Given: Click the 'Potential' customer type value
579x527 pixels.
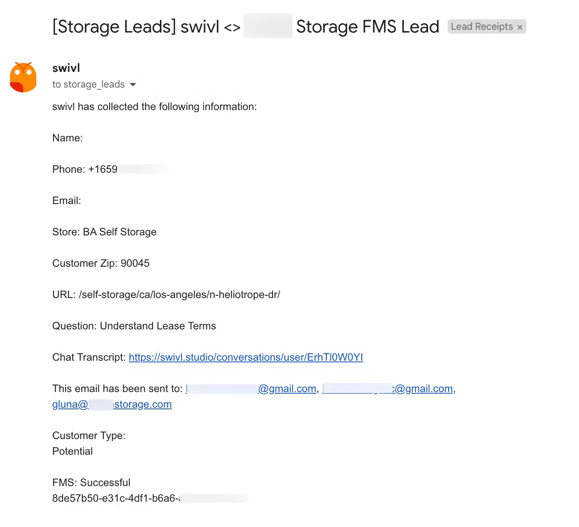Looking at the screenshot, I should 73,451.
